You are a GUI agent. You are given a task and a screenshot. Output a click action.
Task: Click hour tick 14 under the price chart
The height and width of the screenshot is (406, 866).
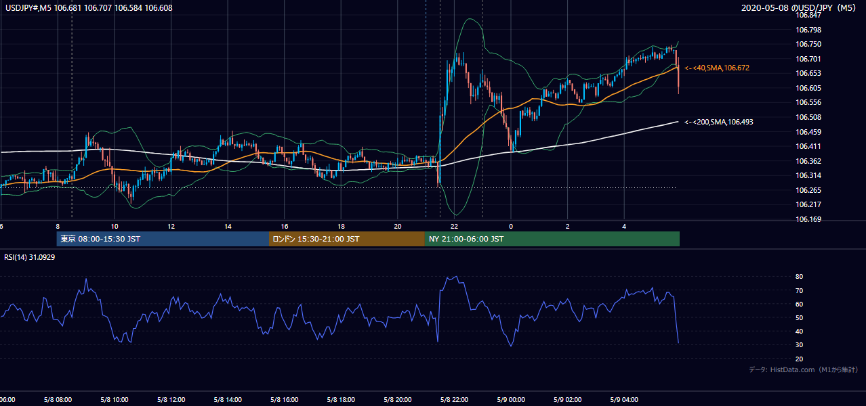(228, 227)
